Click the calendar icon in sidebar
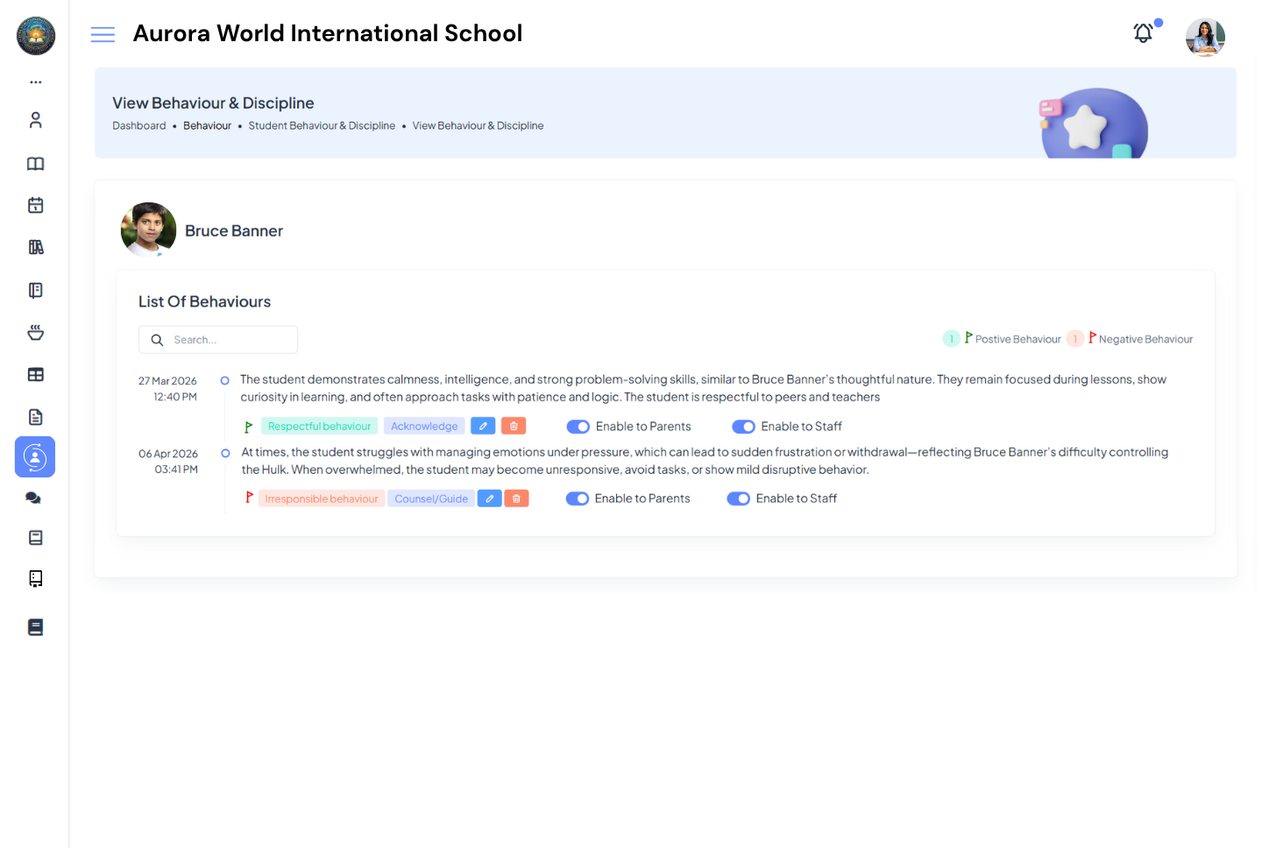Image resolution: width=1262 pixels, height=848 pixels. 35,205
